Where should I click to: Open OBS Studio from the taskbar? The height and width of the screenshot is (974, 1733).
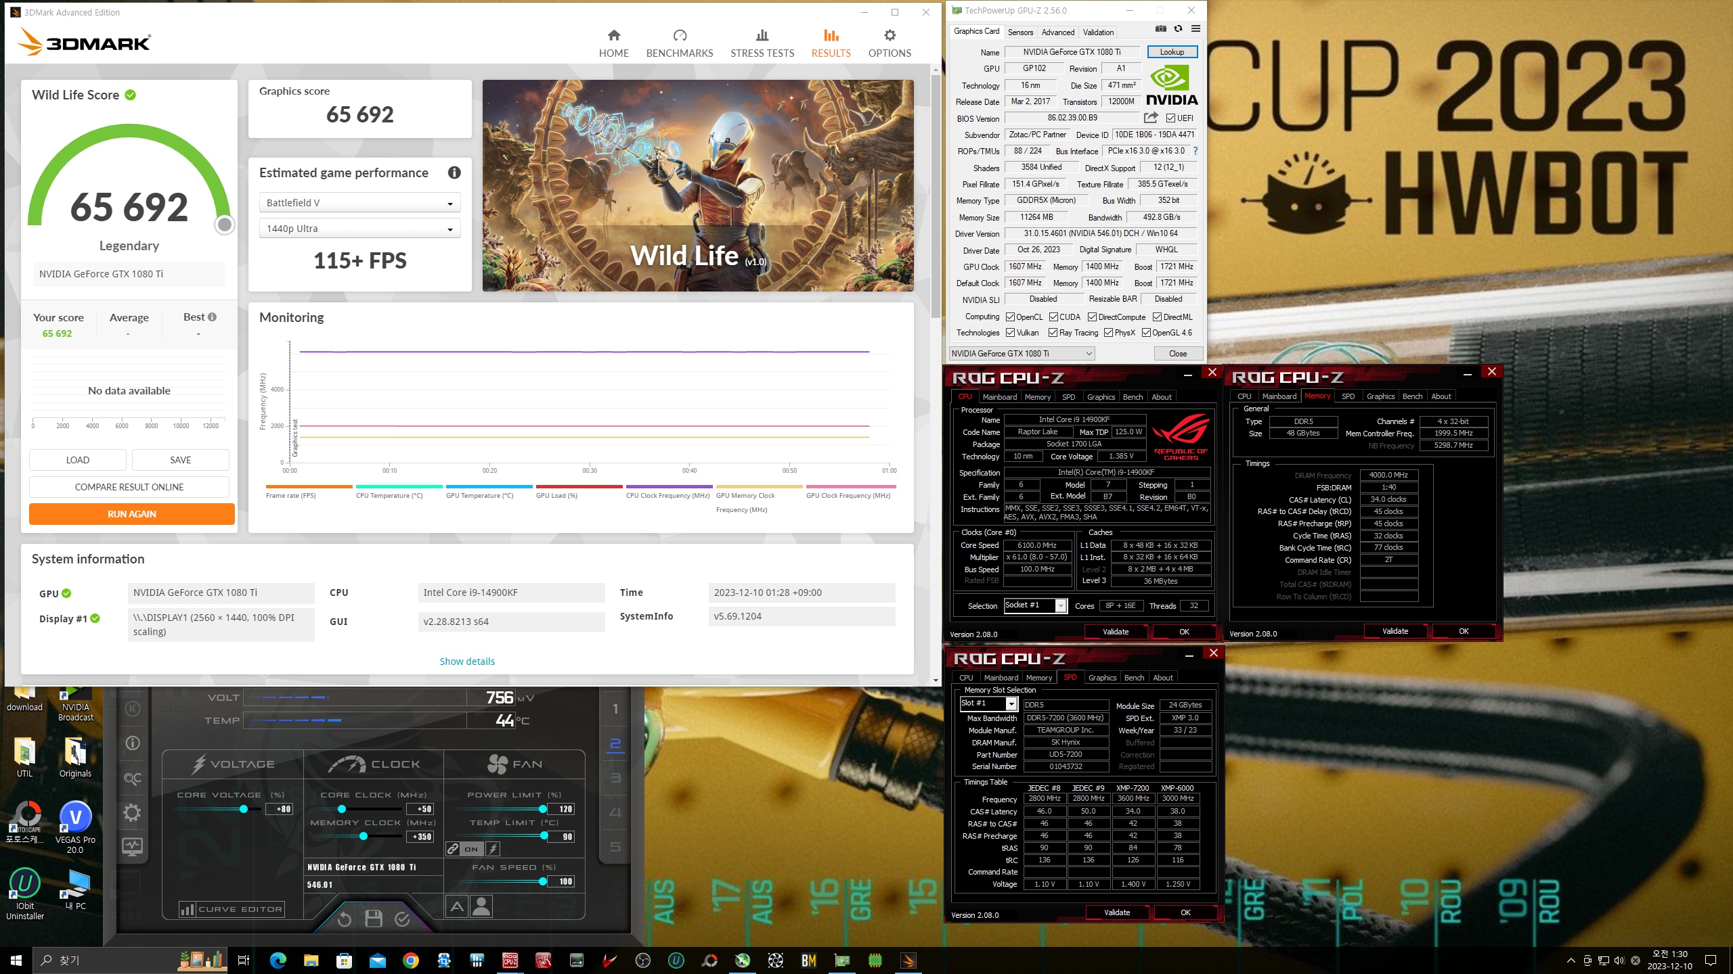point(642,960)
